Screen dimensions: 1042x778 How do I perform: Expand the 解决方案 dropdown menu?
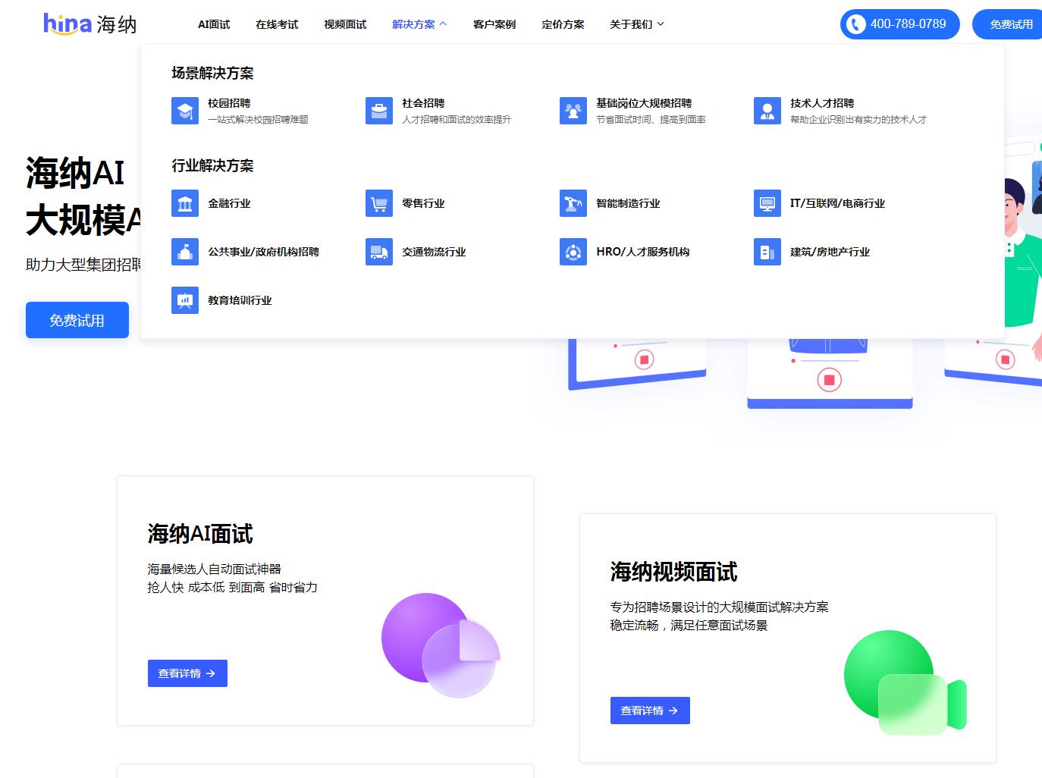click(419, 24)
